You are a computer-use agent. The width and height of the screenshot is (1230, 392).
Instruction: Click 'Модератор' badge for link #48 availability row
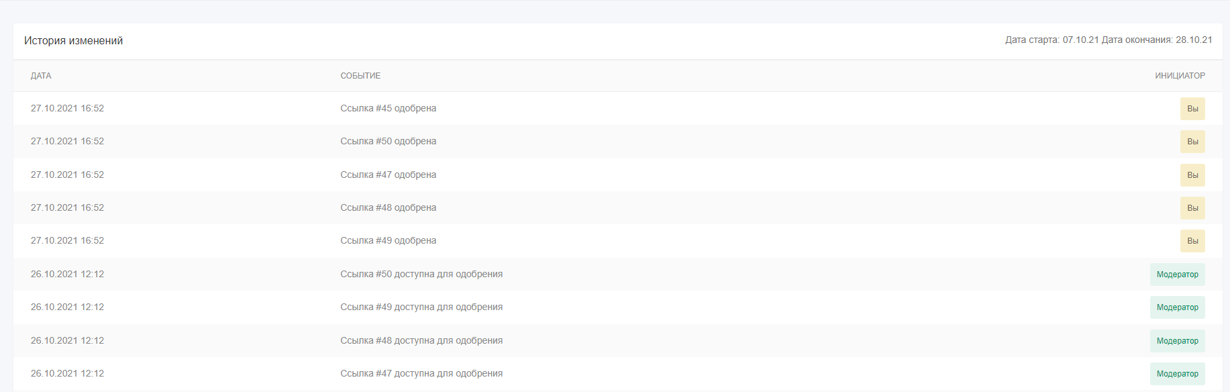[x=1177, y=341]
